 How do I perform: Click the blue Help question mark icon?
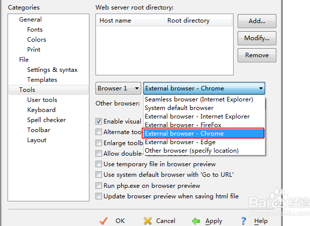pyautogui.click(x=244, y=221)
